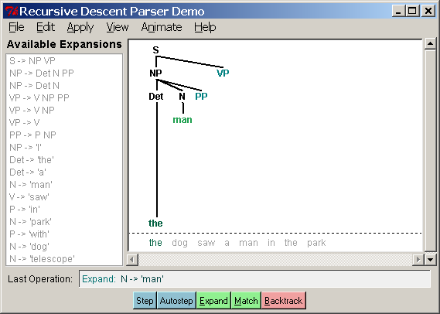Click the Step button
440x314 pixels.
145,301
